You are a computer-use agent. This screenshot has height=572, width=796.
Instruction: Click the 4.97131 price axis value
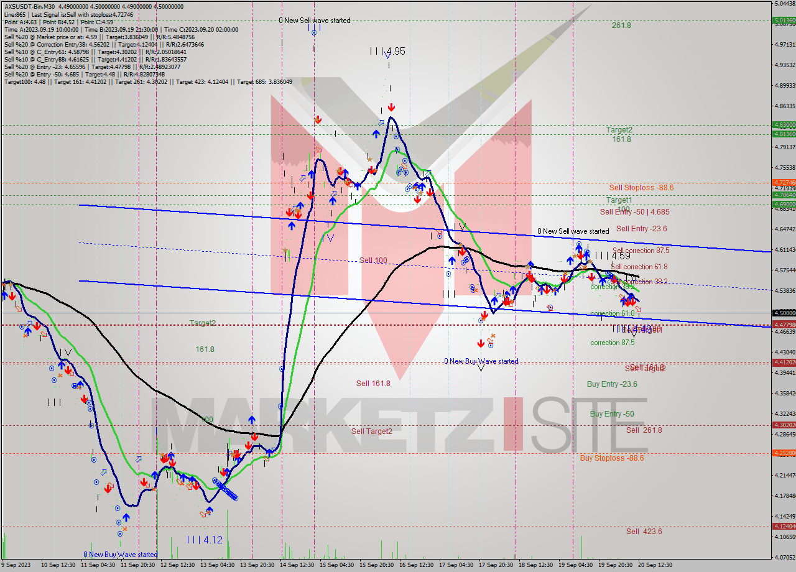click(784, 44)
